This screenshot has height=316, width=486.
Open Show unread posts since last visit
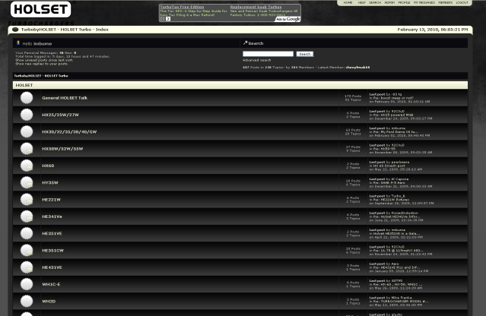coord(44,60)
